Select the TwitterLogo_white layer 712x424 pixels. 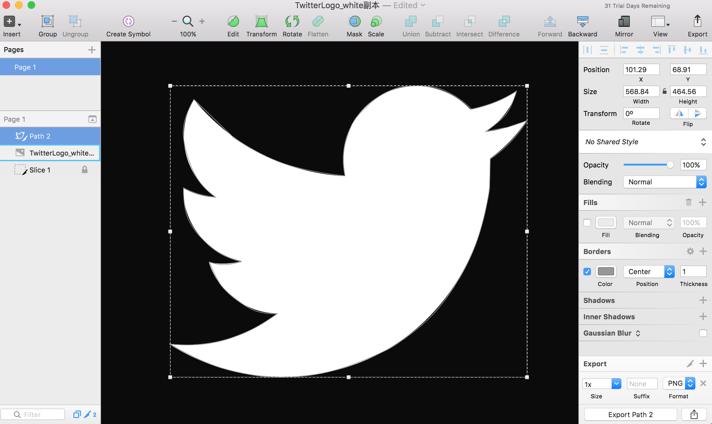click(61, 153)
